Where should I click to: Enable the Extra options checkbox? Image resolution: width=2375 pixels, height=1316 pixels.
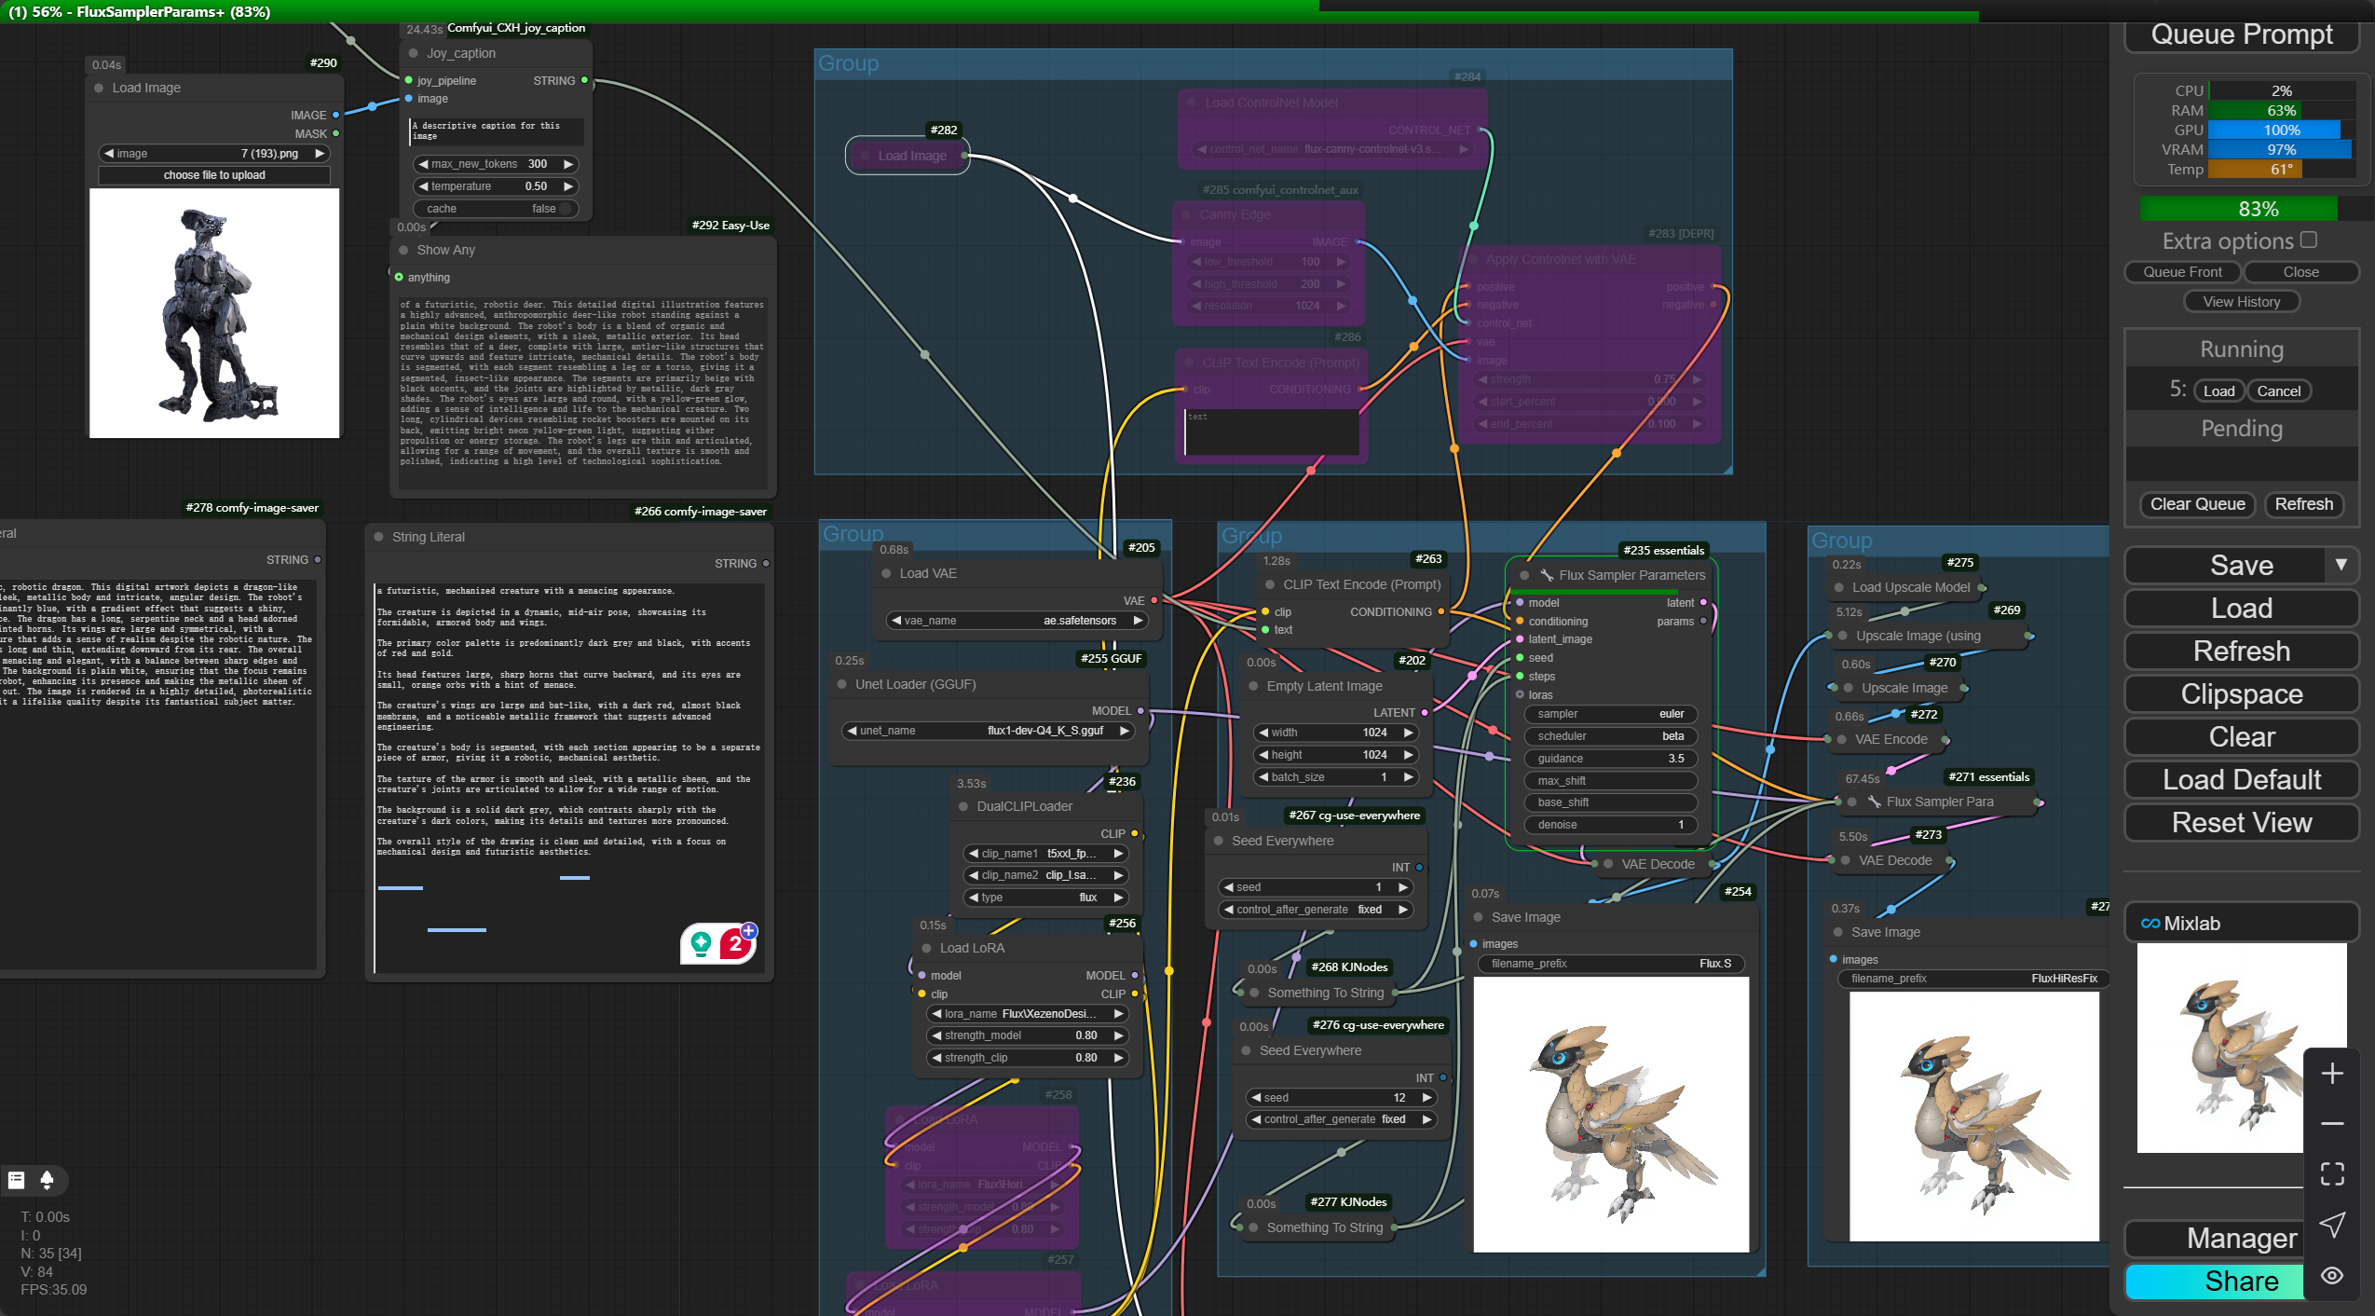click(2308, 240)
